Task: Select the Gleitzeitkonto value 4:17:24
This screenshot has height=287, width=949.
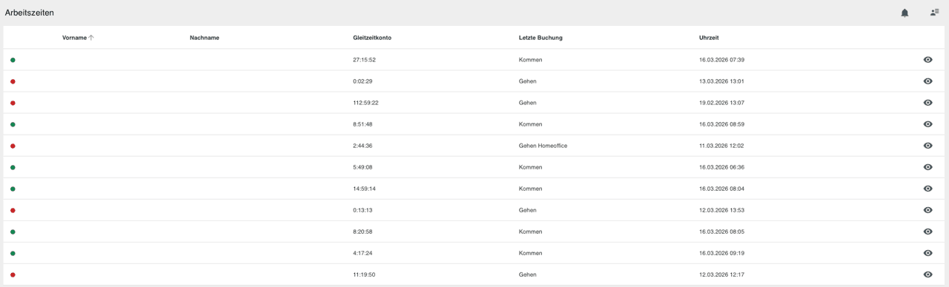Action: [x=363, y=253]
